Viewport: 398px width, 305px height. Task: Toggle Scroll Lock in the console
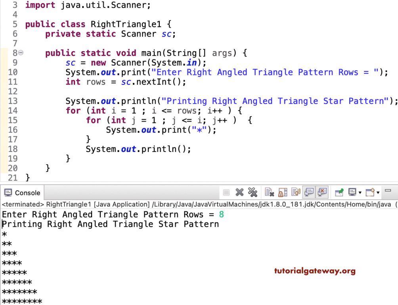(x=282, y=192)
